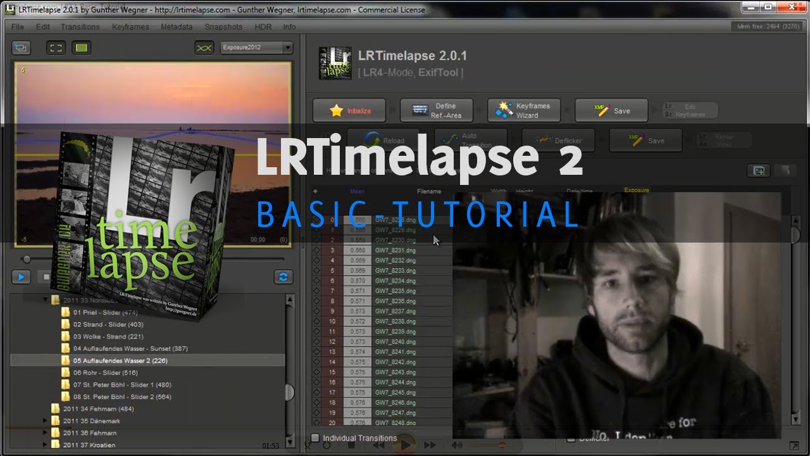Open the Exposure2012 dropdown
Screen dimensions: 810x456
[256, 47]
